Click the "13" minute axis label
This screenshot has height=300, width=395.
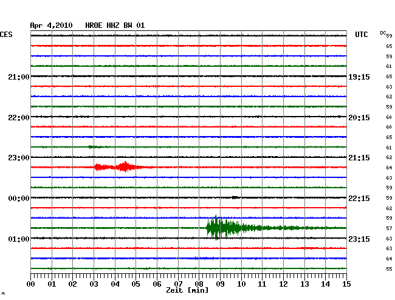(304, 284)
